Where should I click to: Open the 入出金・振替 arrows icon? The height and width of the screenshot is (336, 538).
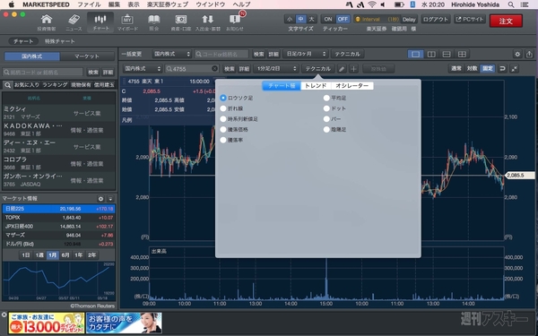click(x=208, y=22)
